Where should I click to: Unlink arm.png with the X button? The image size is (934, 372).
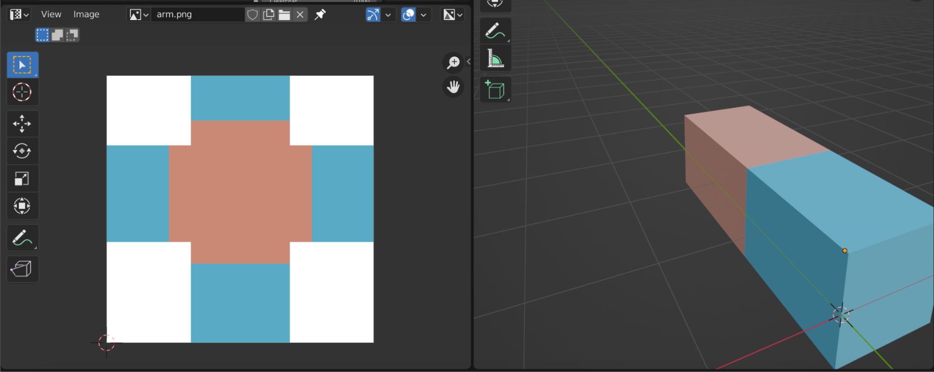(300, 15)
